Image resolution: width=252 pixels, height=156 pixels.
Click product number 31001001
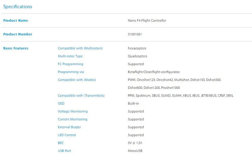click(x=135, y=34)
